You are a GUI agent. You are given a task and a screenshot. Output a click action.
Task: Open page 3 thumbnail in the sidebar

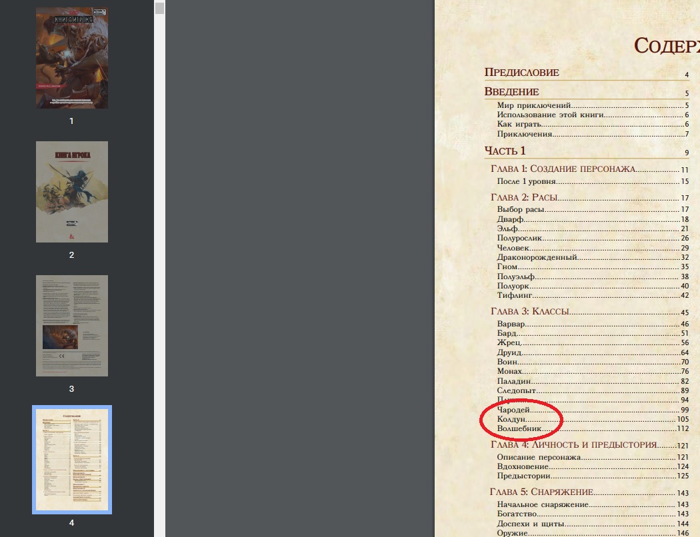(72, 326)
